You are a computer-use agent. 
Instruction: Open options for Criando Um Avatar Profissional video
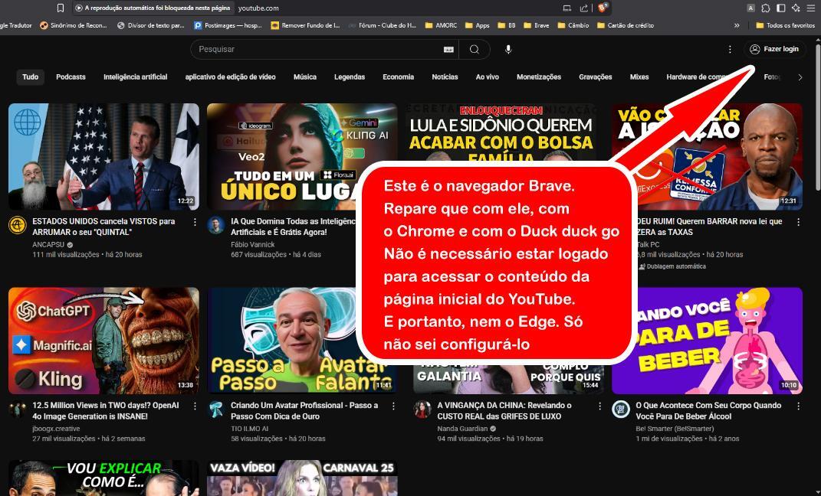point(393,406)
